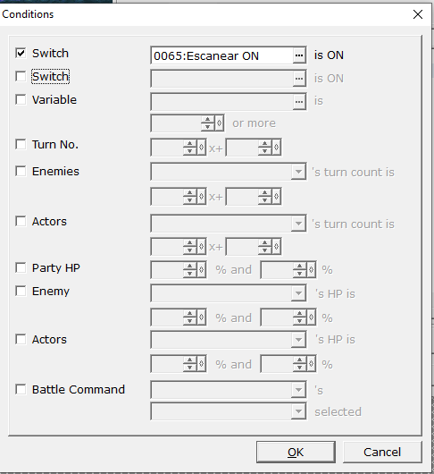Open switch picker for 0065:Escanear ON

[x=299, y=55]
